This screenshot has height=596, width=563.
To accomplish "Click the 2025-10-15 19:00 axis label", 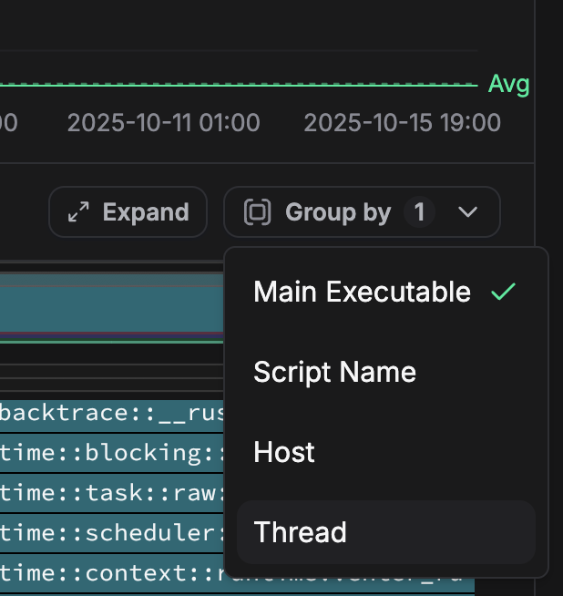I will click(402, 123).
